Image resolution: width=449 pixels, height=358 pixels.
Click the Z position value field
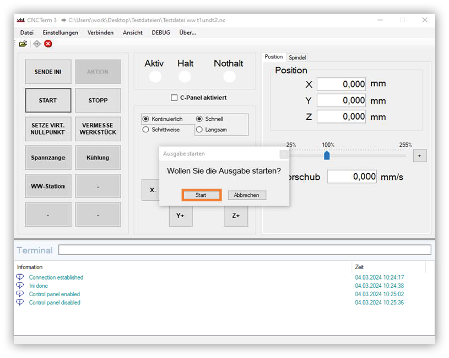[x=342, y=116]
